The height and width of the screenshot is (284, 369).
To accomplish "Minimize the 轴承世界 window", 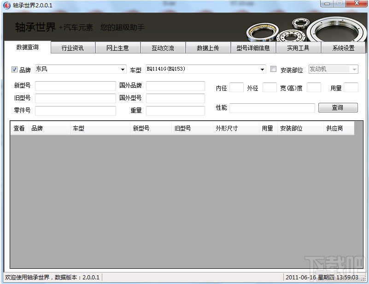I will click(x=327, y=4).
